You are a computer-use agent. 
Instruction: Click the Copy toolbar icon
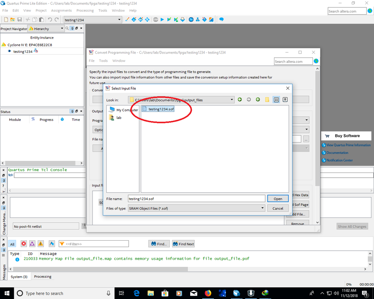pyautogui.click(x=34, y=19)
